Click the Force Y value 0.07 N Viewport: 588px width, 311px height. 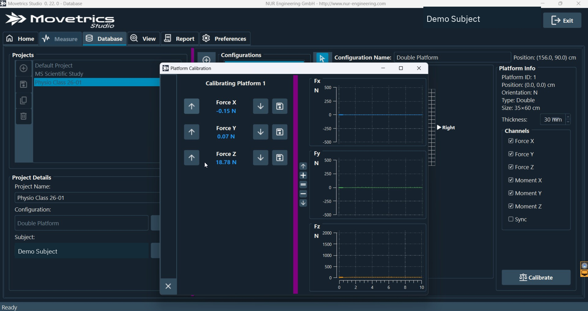click(226, 137)
